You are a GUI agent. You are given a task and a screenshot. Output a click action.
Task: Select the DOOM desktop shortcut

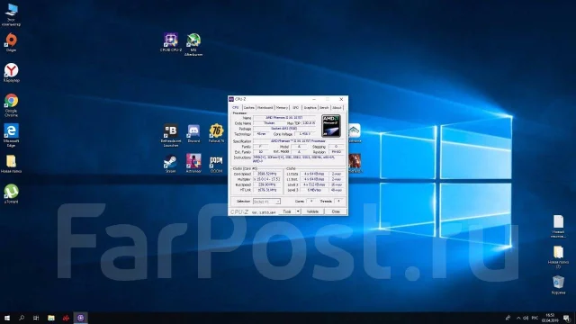click(216, 163)
